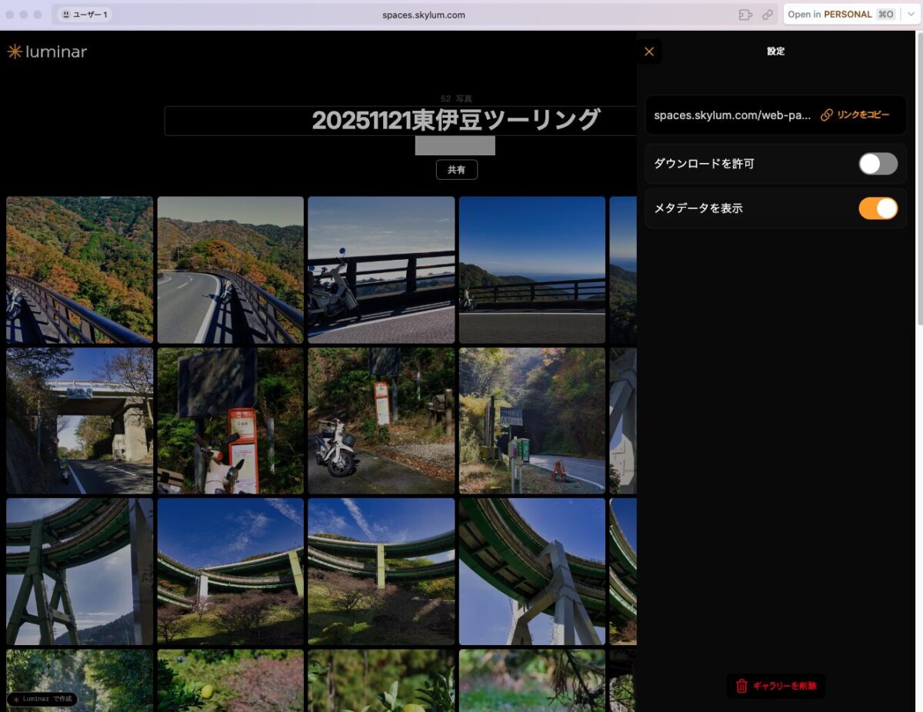Close the 設定 panel with the X
Screen dimensions: 923x712
(x=648, y=51)
